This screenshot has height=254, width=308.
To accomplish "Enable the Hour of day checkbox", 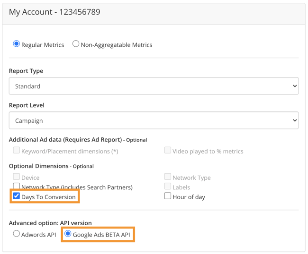I will tap(168, 196).
